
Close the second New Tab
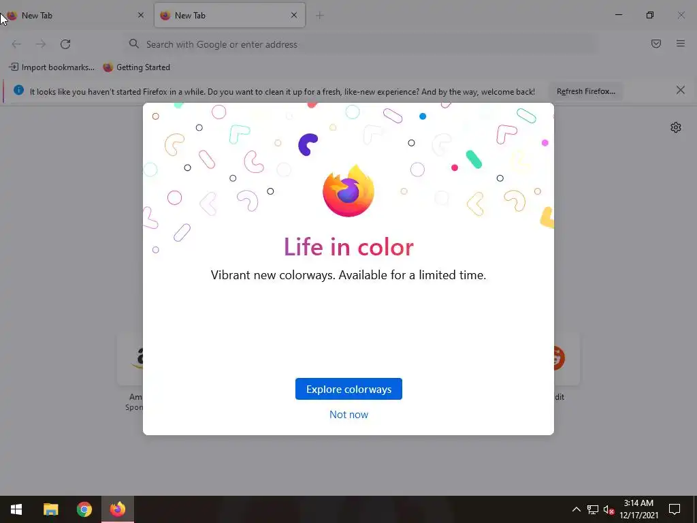pyautogui.click(x=294, y=15)
